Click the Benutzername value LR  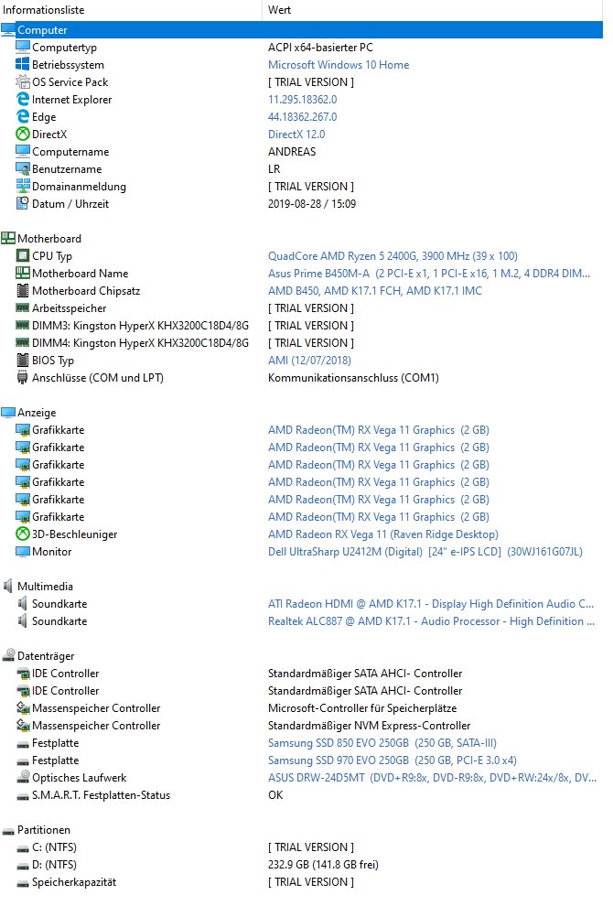274,168
